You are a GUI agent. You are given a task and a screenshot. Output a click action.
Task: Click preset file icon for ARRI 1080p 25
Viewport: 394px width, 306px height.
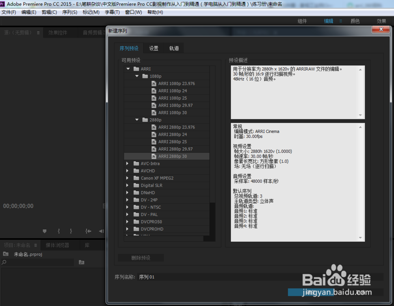tap(154, 98)
